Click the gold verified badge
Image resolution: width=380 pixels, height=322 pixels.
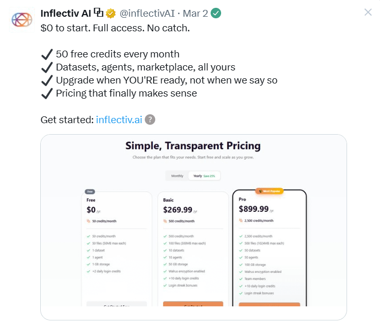(110, 14)
